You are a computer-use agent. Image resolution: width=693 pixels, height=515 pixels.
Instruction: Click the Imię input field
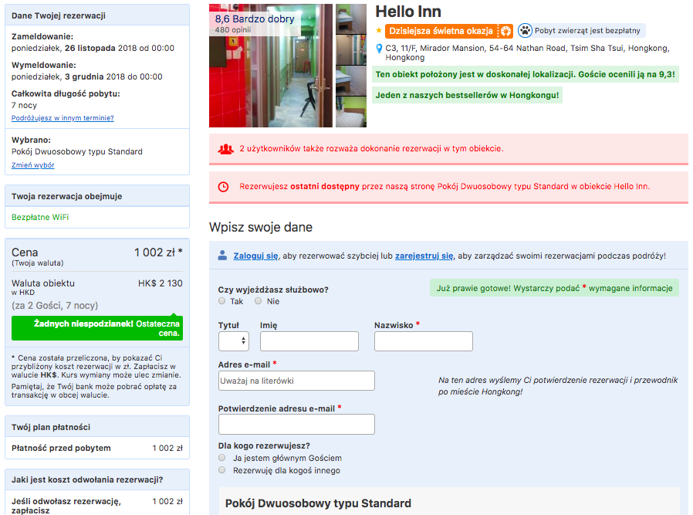click(309, 341)
